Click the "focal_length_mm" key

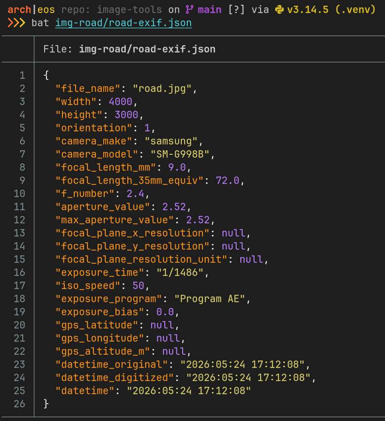tap(105, 168)
